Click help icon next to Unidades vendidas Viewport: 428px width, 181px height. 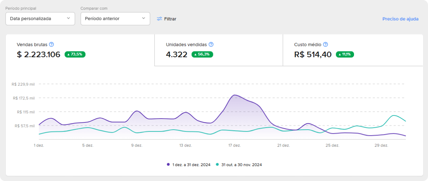click(211, 44)
